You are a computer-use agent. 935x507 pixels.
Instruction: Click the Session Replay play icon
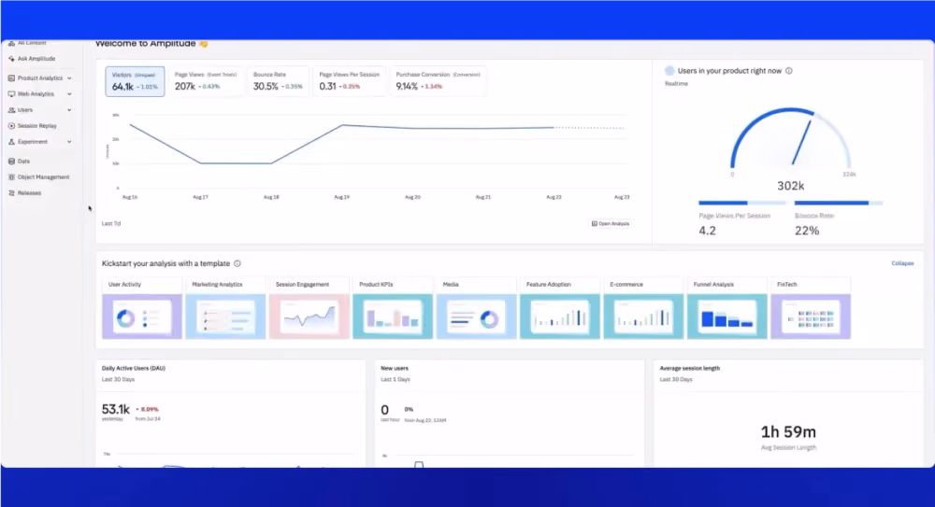[11, 126]
